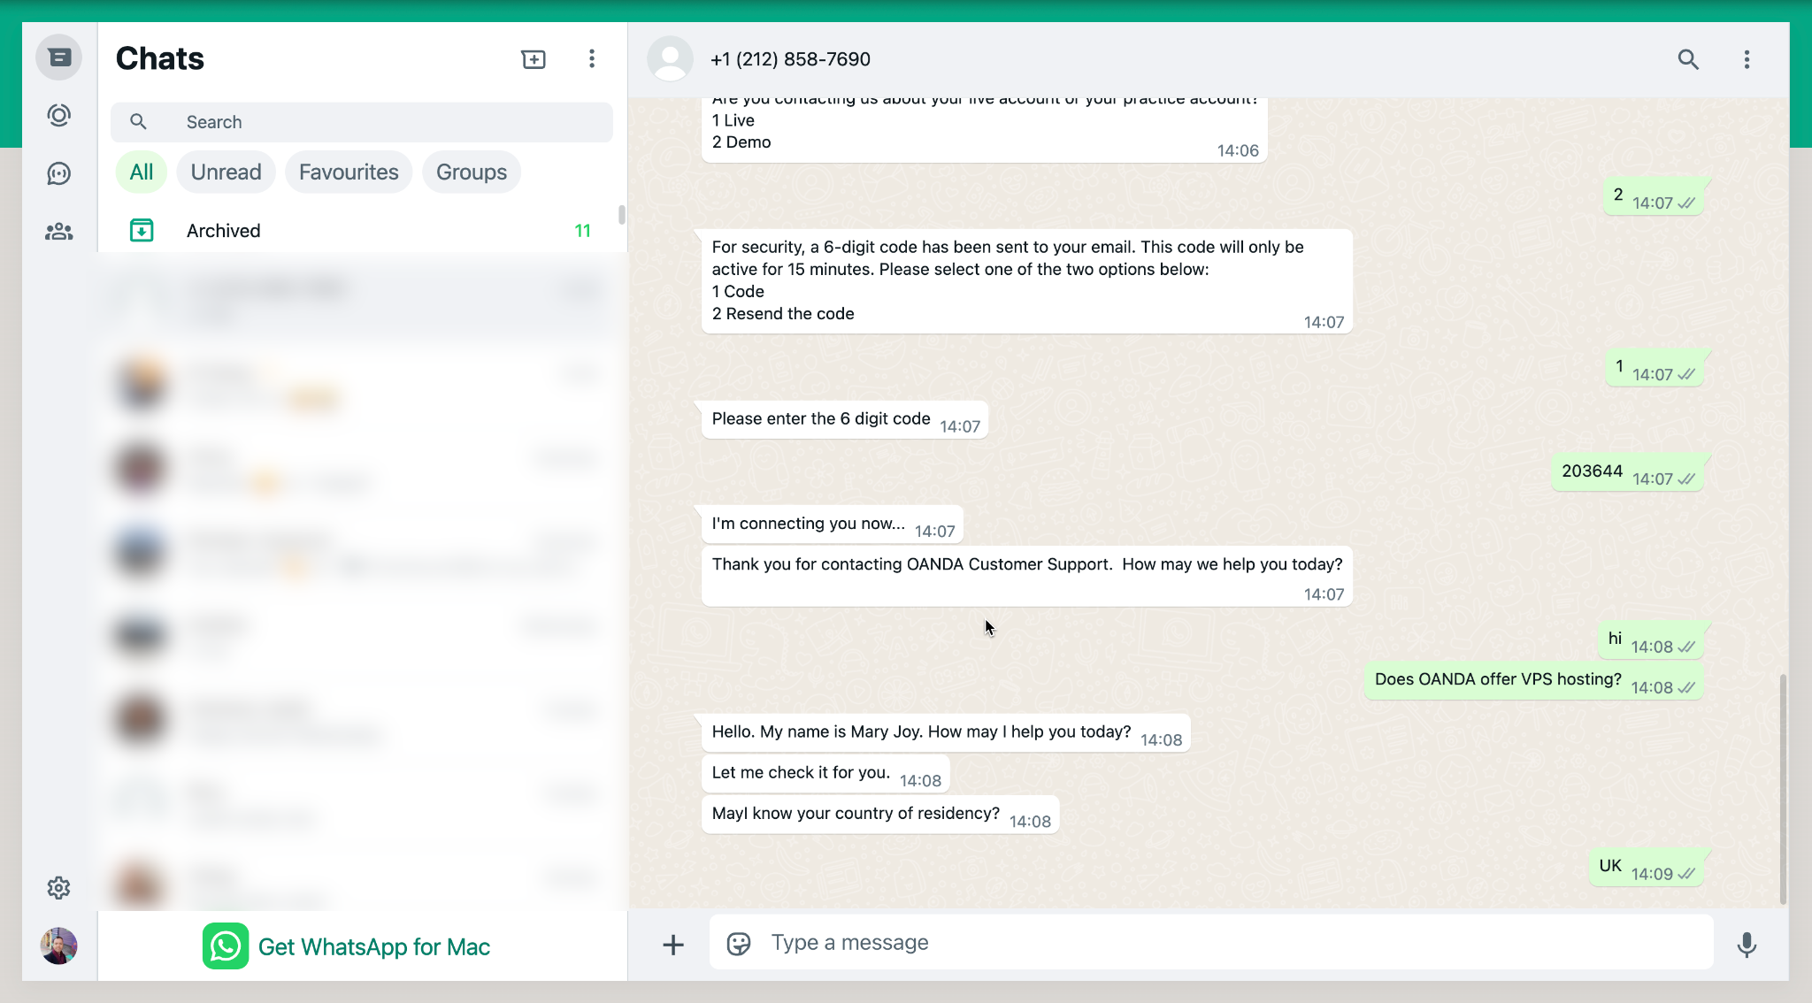Click the '1 Live 2 Demo' message
This screenshot has height=1003, width=1812.
pyautogui.click(x=985, y=129)
